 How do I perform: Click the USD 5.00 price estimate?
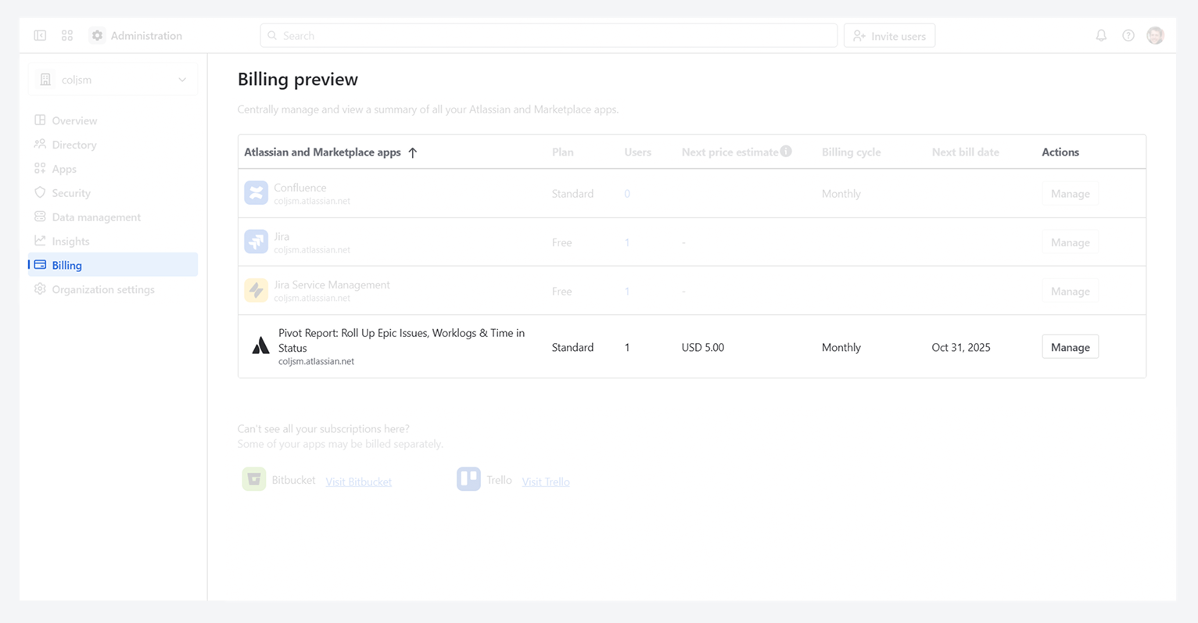pyautogui.click(x=702, y=347)
